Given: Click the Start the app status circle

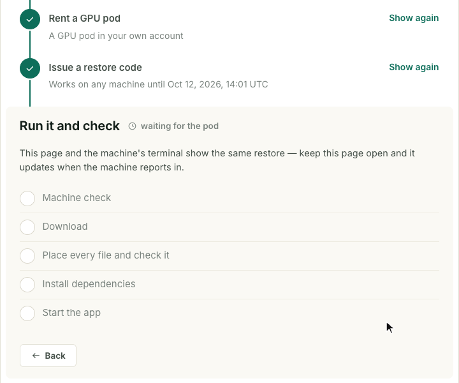Looking at the screenshot, I should [x=27, y=313].
